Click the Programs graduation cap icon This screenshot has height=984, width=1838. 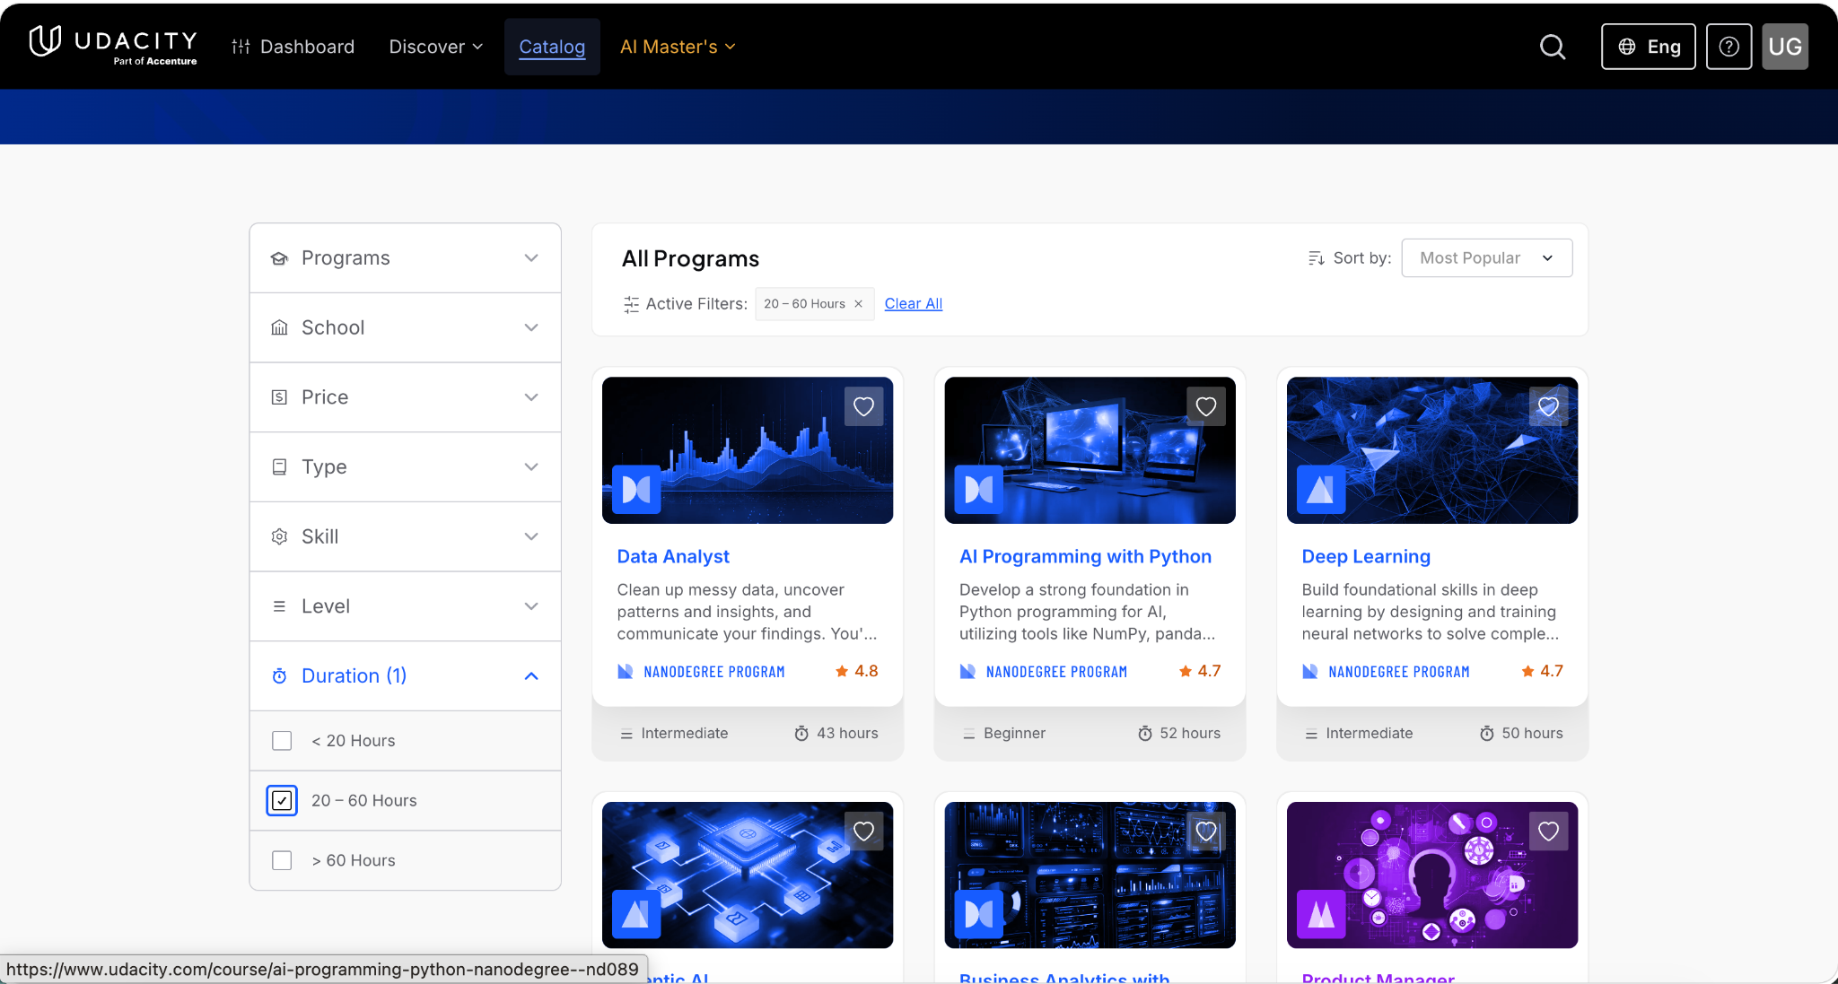(279, 258)
